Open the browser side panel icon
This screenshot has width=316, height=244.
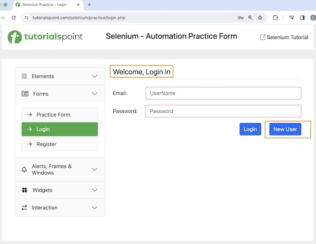(302, 18)
